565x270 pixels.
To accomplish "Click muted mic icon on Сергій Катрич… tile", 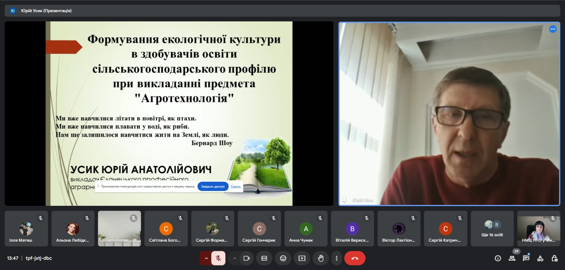I will pyautogui.click(x=460, y=218).
